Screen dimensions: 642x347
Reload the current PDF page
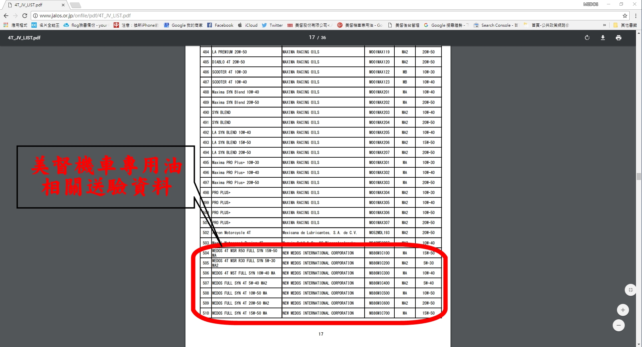click(25, 16)
